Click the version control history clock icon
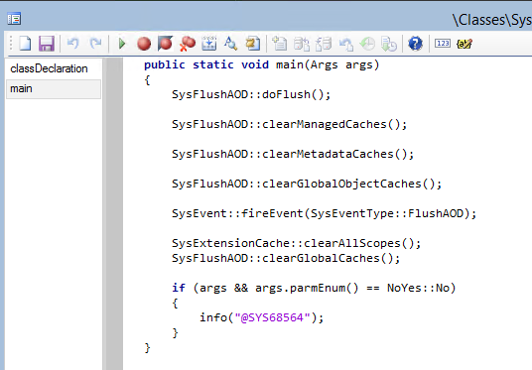532x370 pixels. pos(367,44)
